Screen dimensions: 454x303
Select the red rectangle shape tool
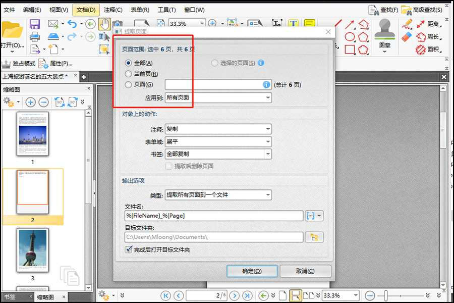tap(350, 49)
